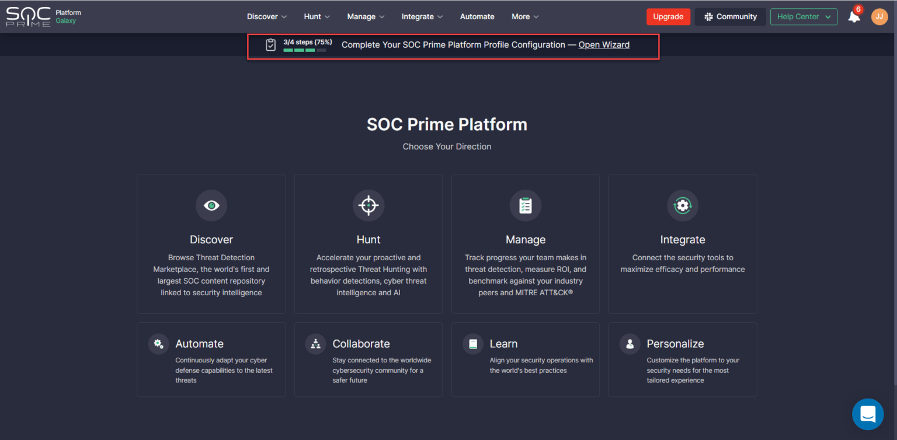Open the Learn book icon

[472, 344]
